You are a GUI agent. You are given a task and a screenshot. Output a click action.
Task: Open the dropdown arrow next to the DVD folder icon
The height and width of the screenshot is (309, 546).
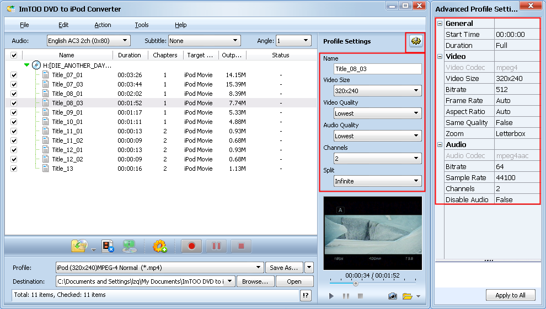(93, 250)
